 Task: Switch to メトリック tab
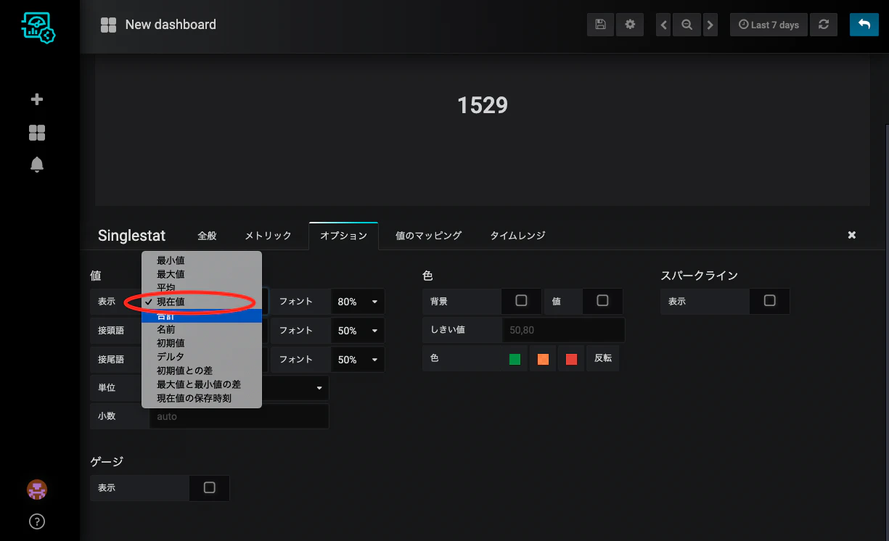(x=268, y=236)
